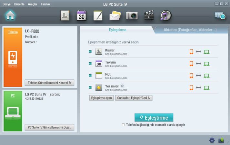
Task: Uncheck the Kişiler sync checkbox
Action: pyautogui.click(x=90, y=51)
